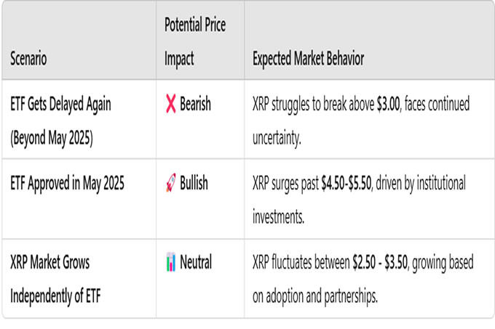Click the word uncertainty in first row
This screenshot has width=495, height=329.
tap(277, 138)
